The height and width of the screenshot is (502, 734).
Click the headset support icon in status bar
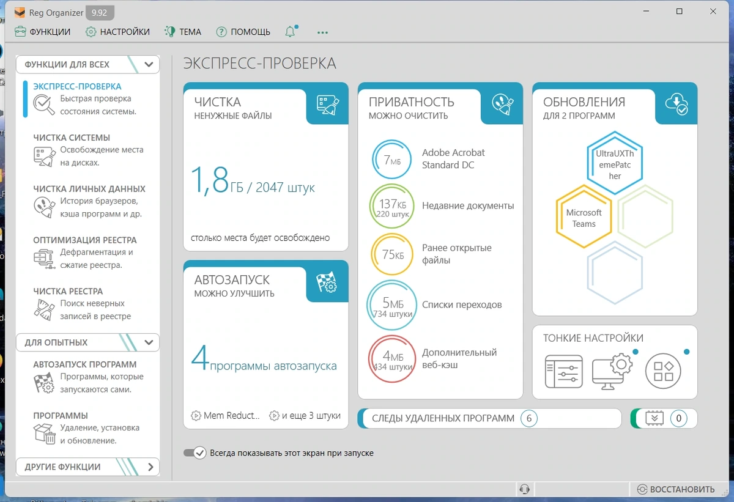pos(524,489)
